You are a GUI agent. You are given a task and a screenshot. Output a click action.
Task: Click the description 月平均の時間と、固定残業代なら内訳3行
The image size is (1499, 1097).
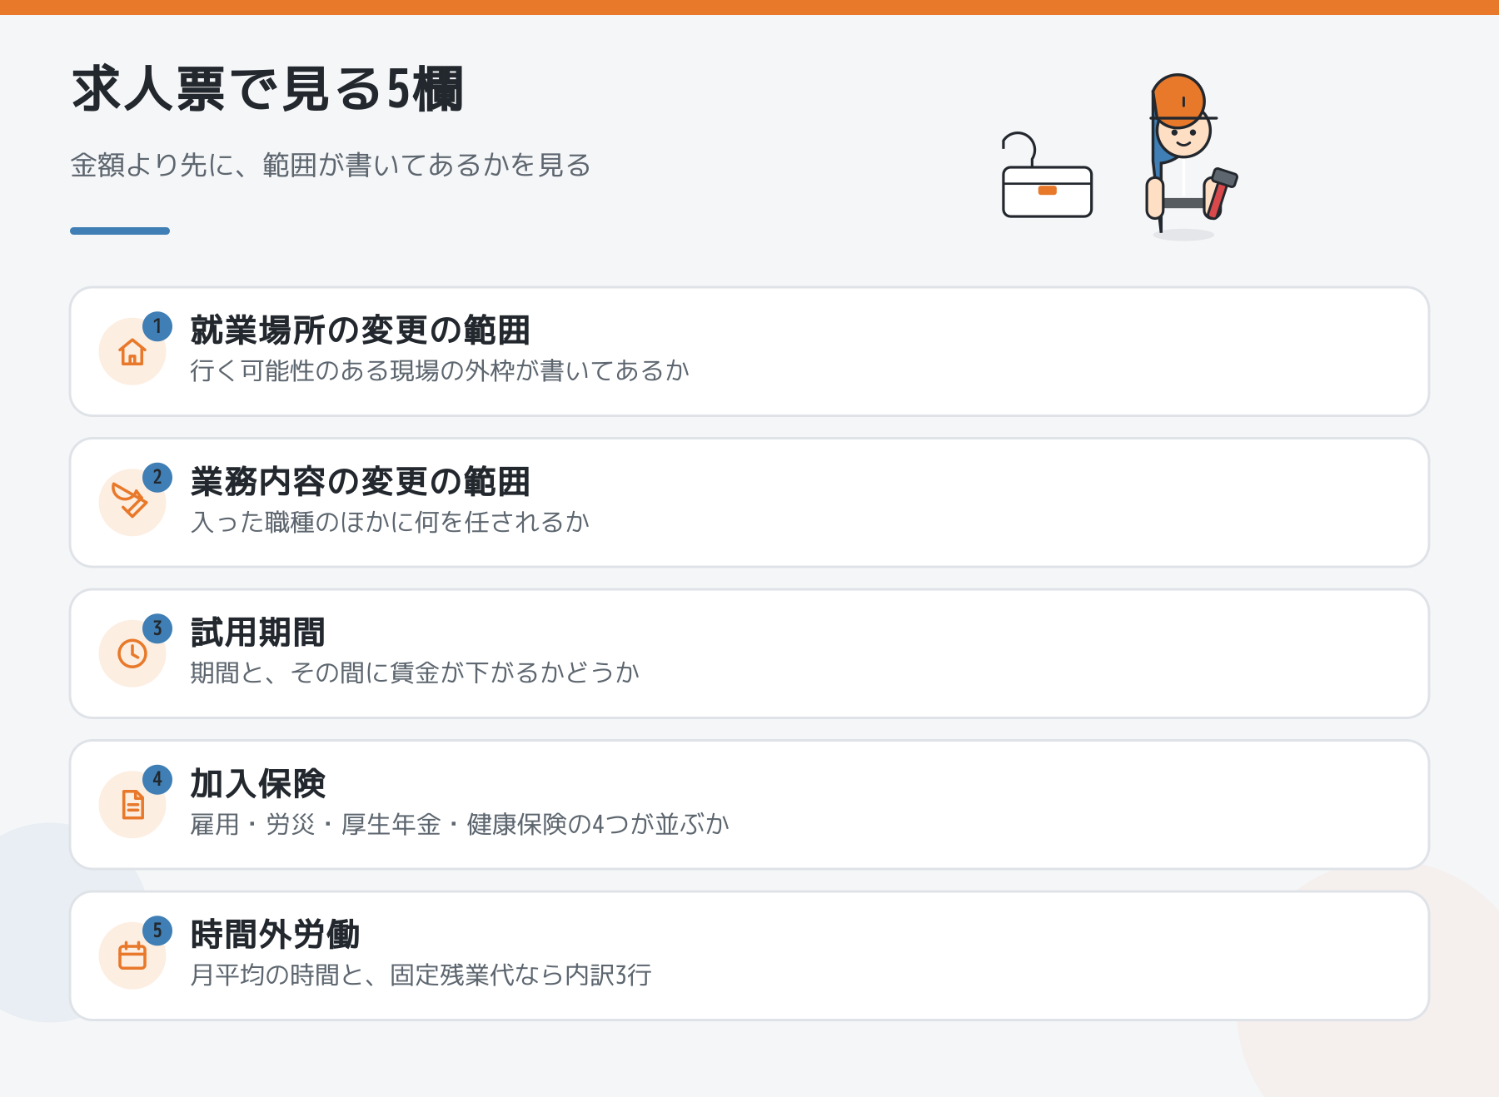(x=421, y=975)
